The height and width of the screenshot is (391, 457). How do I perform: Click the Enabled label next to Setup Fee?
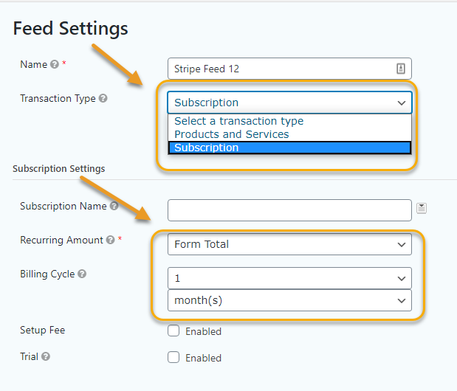[x=204, y=331]
